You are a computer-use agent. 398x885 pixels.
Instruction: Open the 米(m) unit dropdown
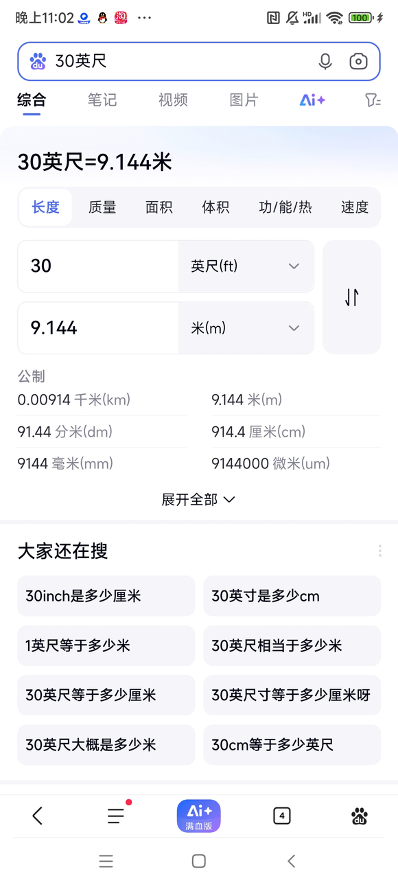click(x=247, y=327)
